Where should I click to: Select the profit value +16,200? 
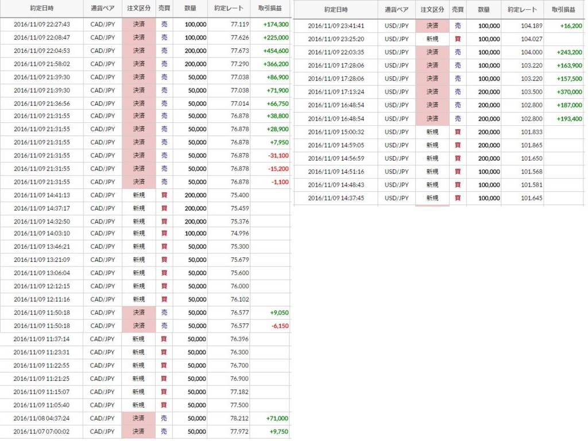pos(571,26)
